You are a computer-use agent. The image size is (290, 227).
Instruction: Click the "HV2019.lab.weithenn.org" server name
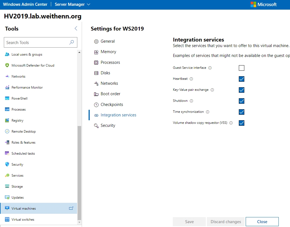(x=43, y=16)
